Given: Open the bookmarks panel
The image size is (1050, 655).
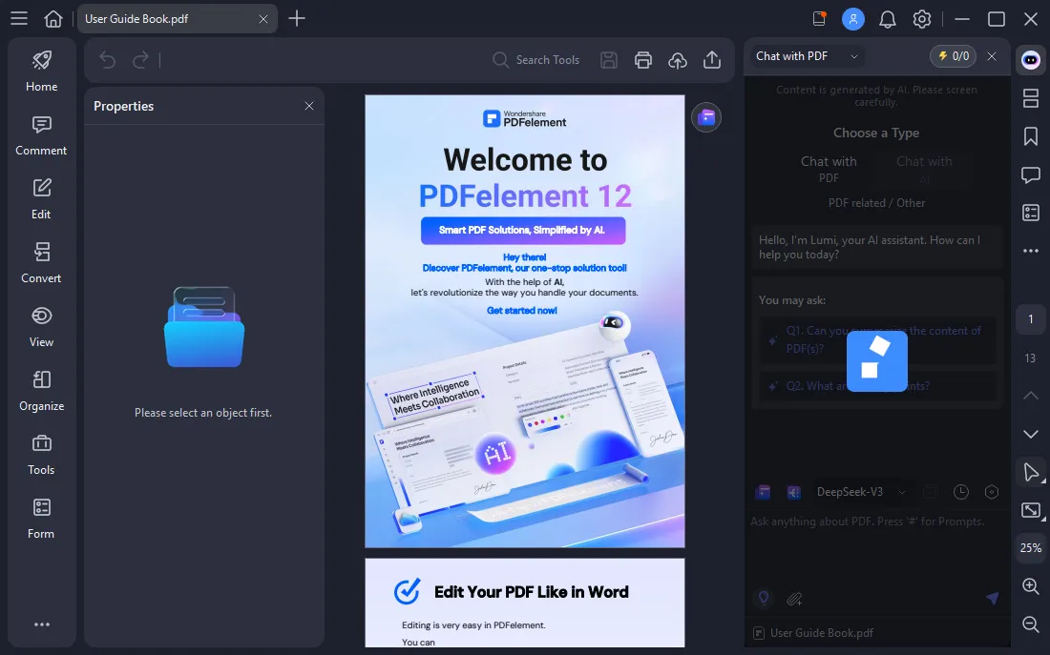Looking at the screenshot, I should [x=1031, y=136].
